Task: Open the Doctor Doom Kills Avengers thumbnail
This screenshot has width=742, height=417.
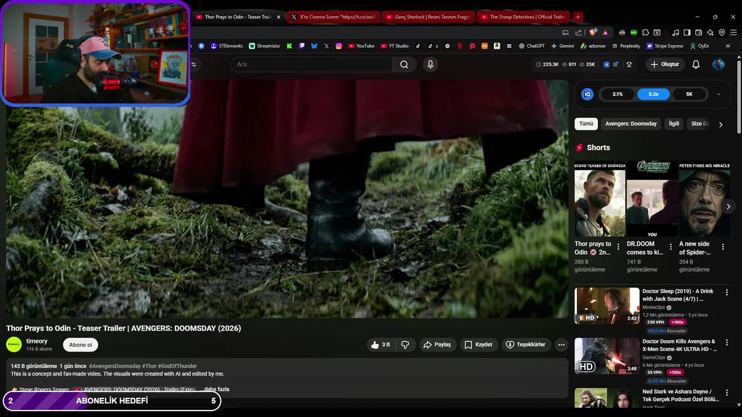Action: [x=607, y=356]
